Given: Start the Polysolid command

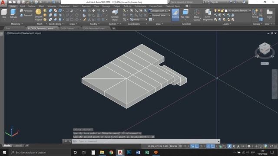Looking at the screenshot, I should point(26,11).
